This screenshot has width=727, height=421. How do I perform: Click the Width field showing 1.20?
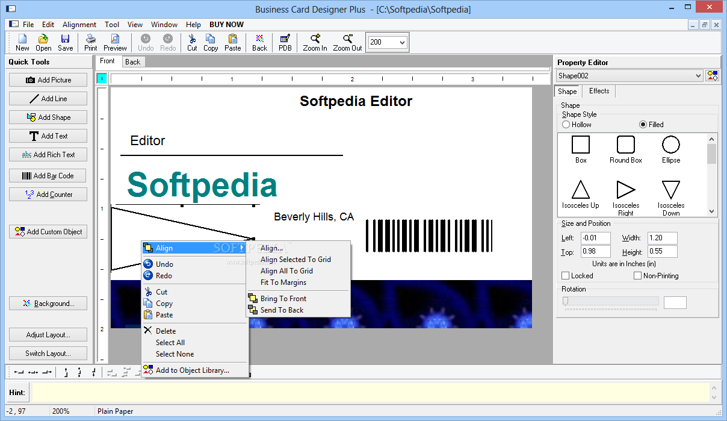pos(662,238)
